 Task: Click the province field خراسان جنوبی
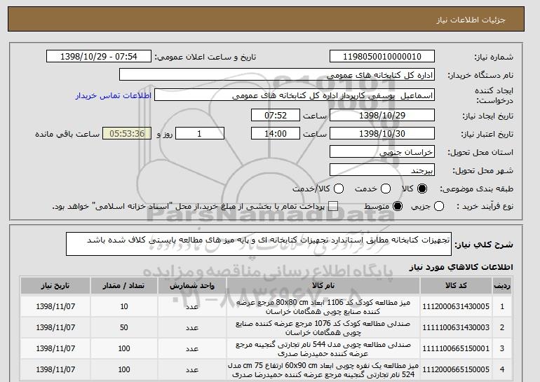pos(382,152)
